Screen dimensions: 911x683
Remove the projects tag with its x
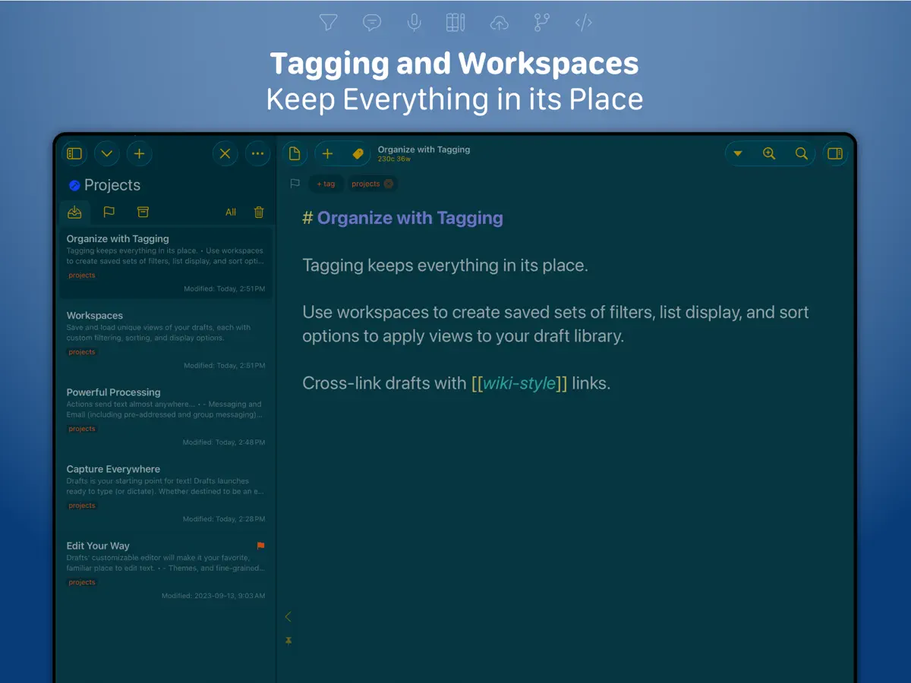[389, 184]
